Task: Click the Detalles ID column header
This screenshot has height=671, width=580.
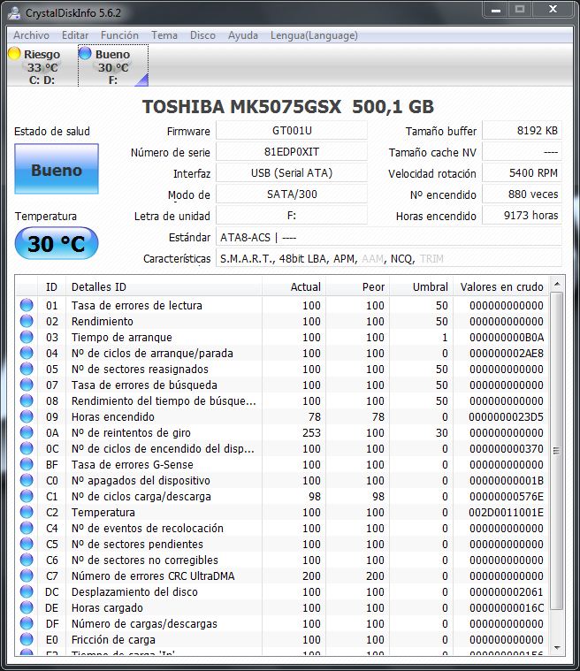Action: click(x=164, y=286)
